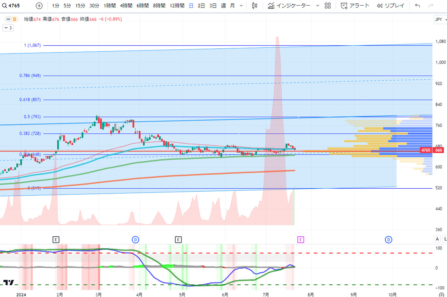Click the add symbol plus icon
The height and width of the screenshot is (297, 447).
pos(39,6)
